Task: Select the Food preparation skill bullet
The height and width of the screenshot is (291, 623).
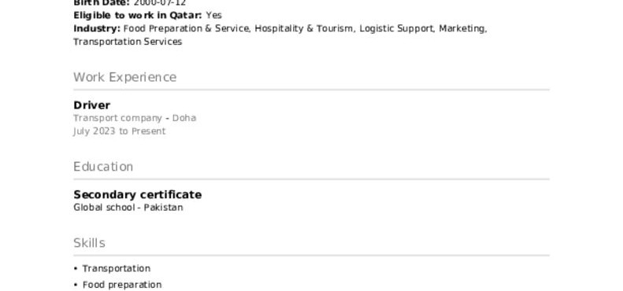Action: pyautogui.click(x=122, y=285)
